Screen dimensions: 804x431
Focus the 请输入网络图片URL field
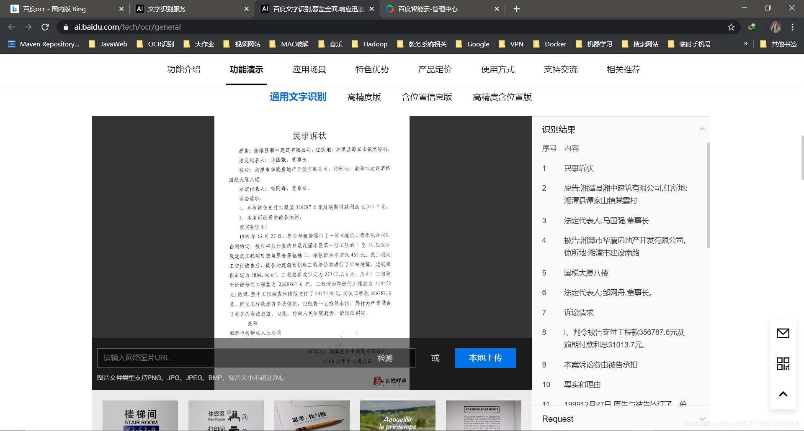click(x=226, y=358)
